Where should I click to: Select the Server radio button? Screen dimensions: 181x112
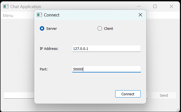(x=42, y=28)
